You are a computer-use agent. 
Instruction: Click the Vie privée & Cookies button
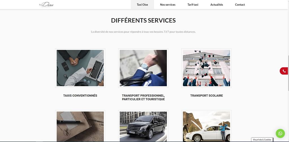[x=262, y=140]
